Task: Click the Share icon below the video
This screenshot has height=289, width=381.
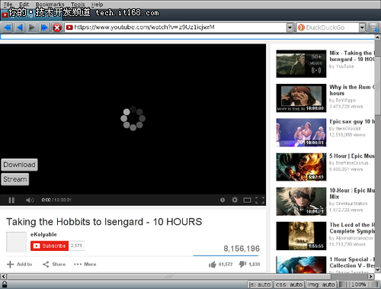Action: pos(46,265)
